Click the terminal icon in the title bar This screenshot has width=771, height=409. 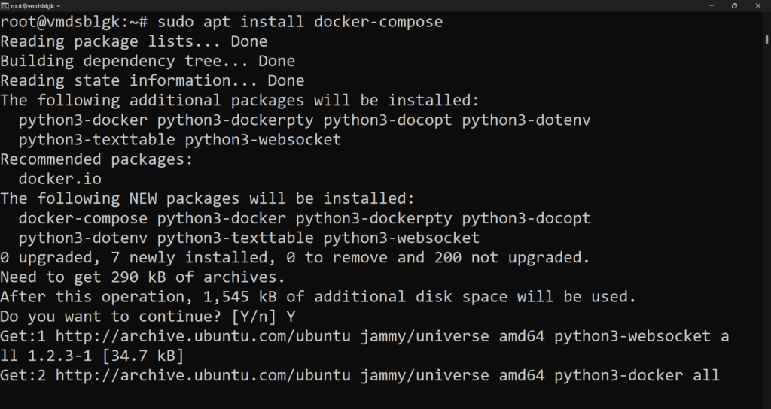coord(5,5)
